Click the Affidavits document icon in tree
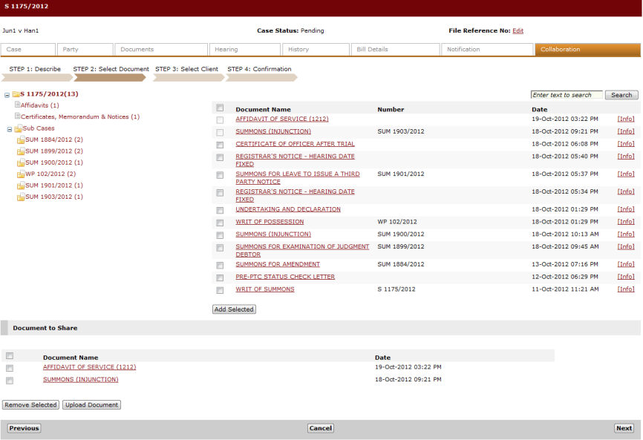This screenshot has height=440, width=643. point(17,105)
